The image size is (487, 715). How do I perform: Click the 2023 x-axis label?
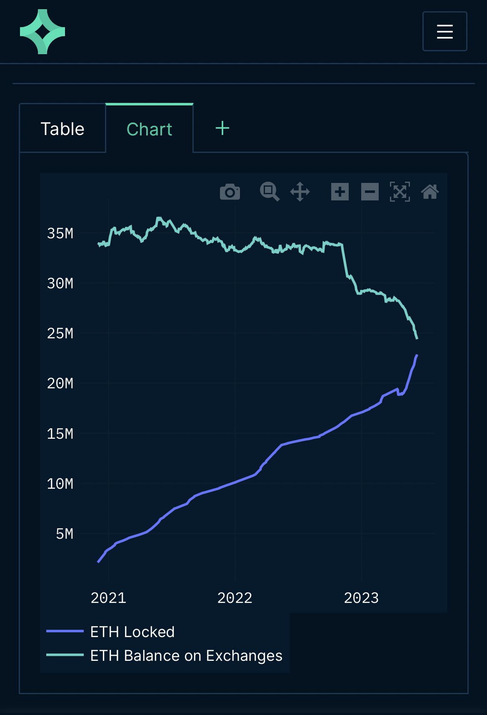coord(361,598)
